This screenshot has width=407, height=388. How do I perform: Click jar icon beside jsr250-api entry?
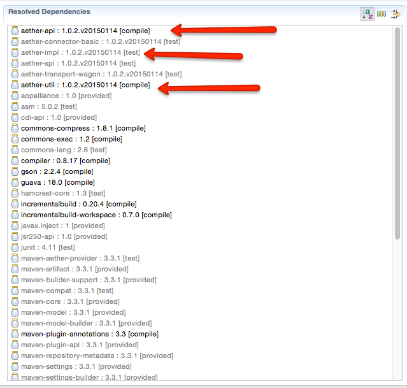pos(15,236)
